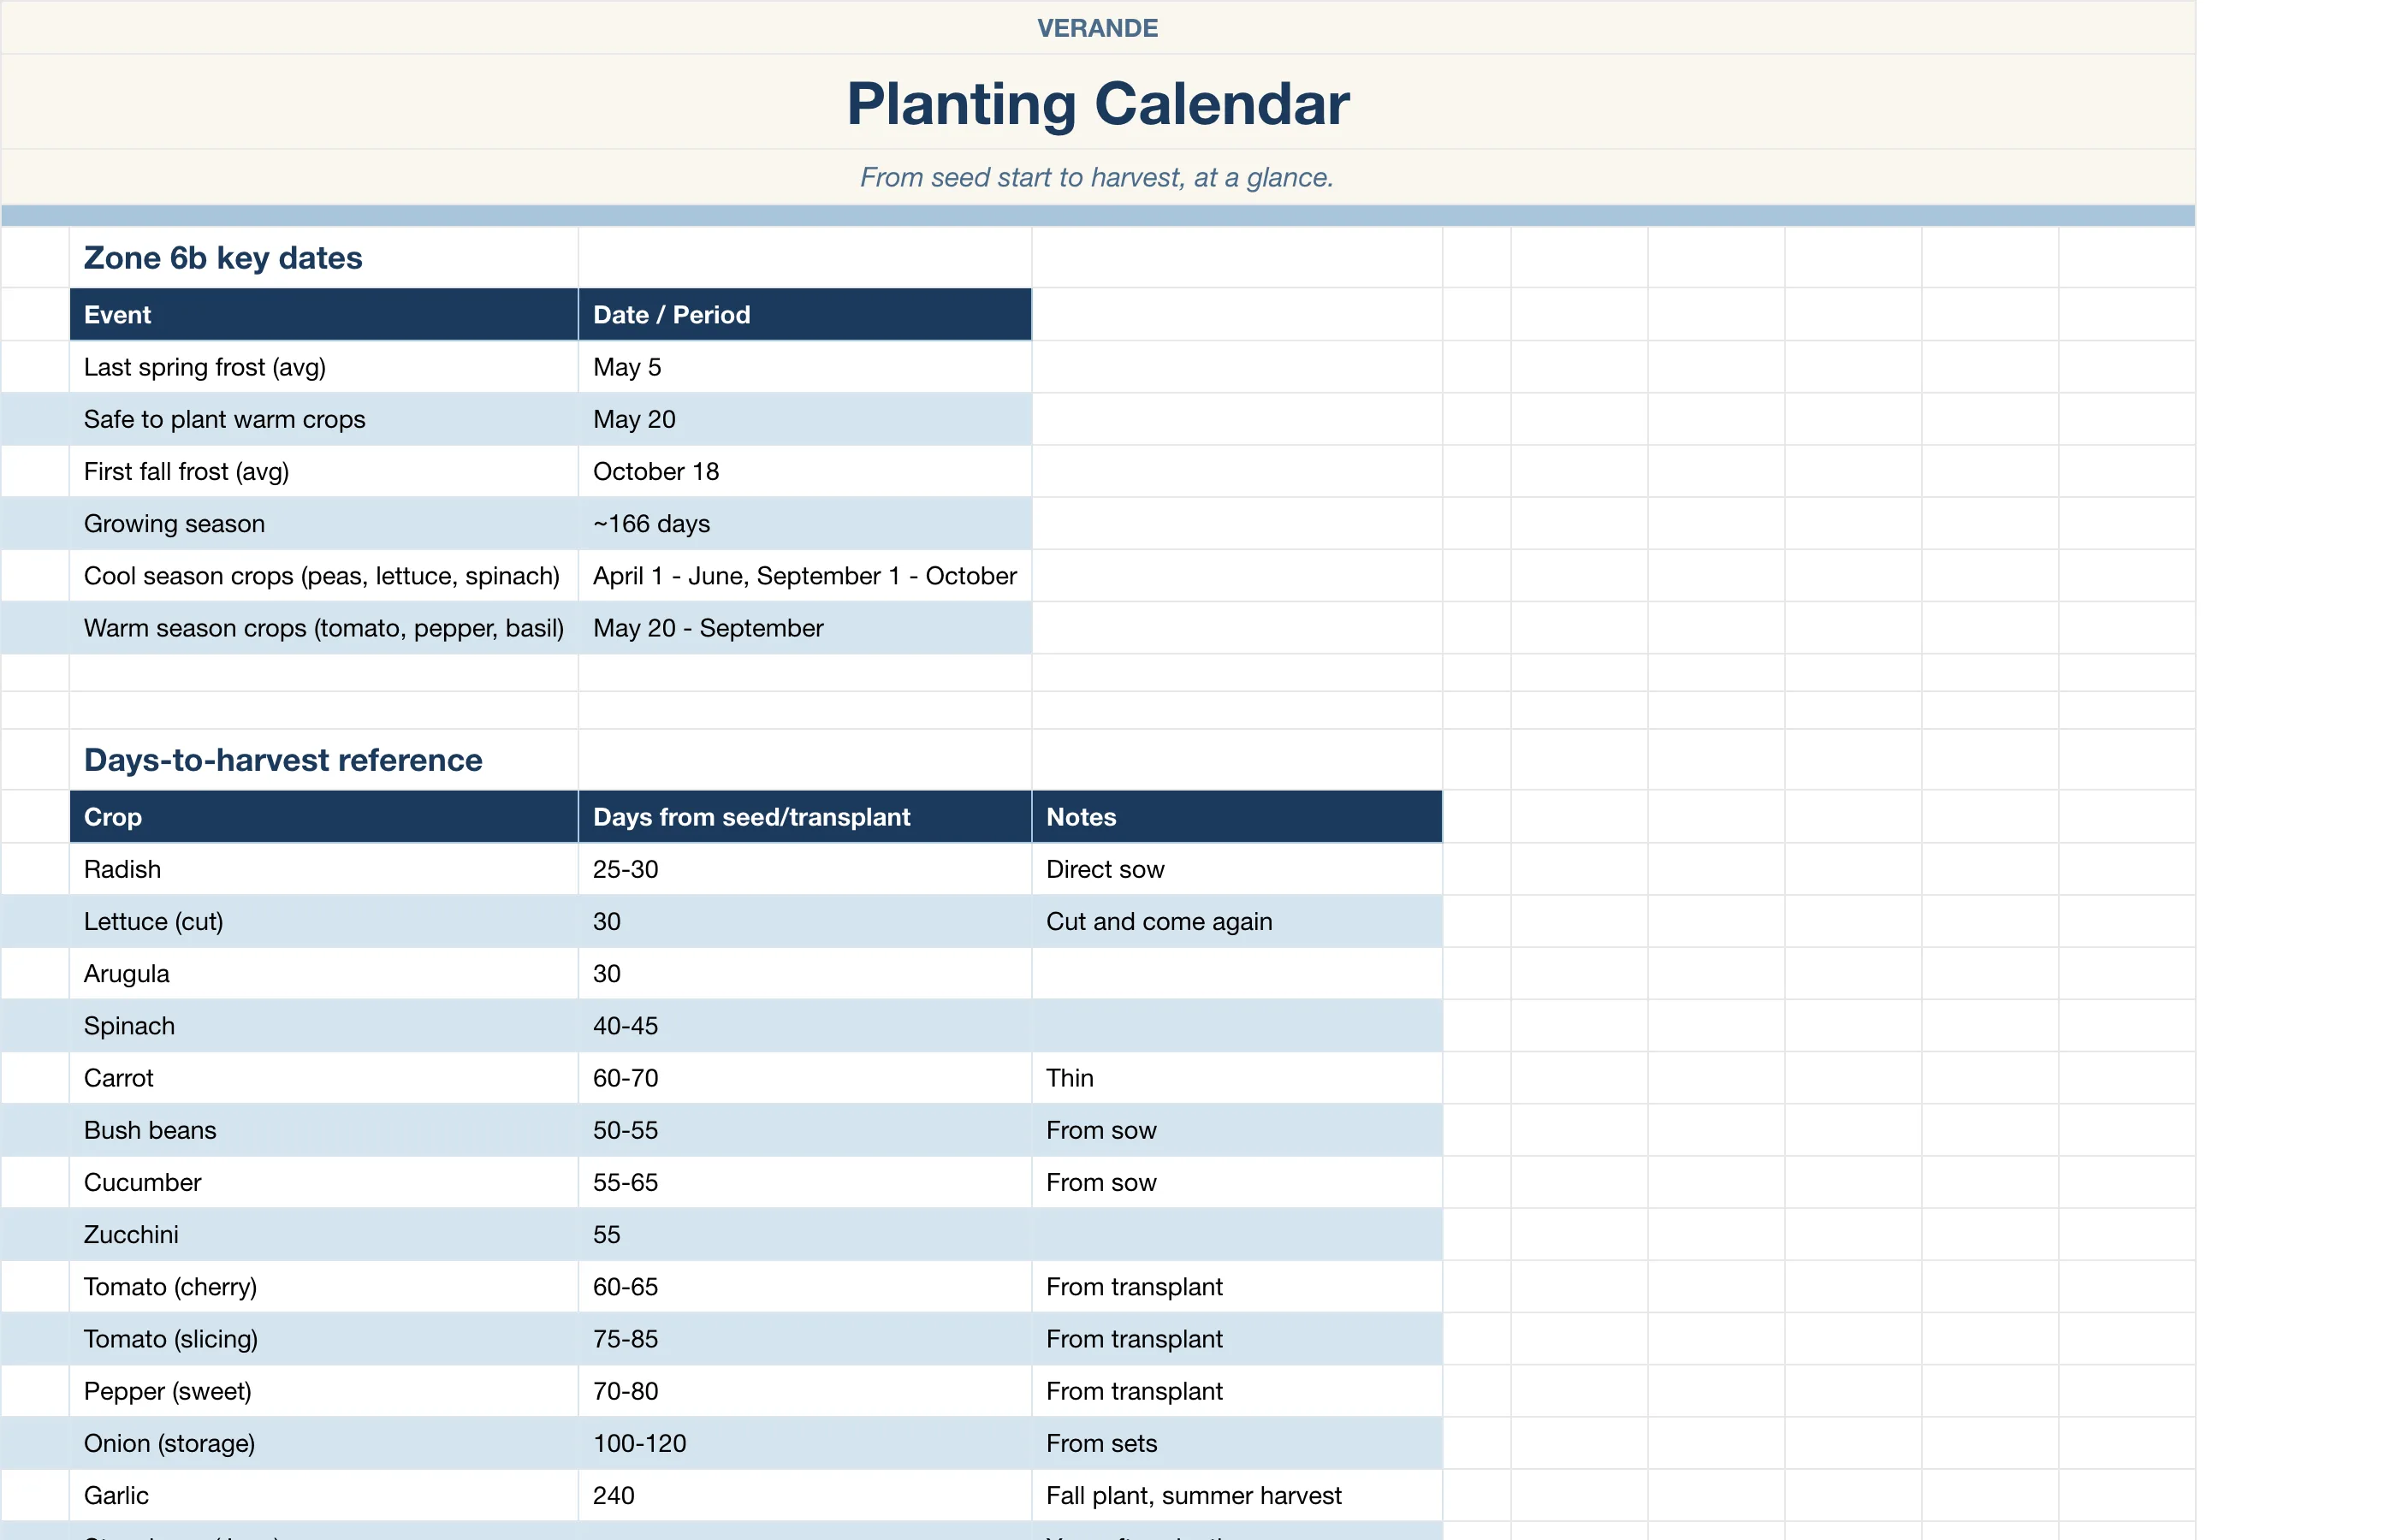Screen dimensions: 2396x1540
Task: Select the '75-85' days cell
Action: [804, 1338]
